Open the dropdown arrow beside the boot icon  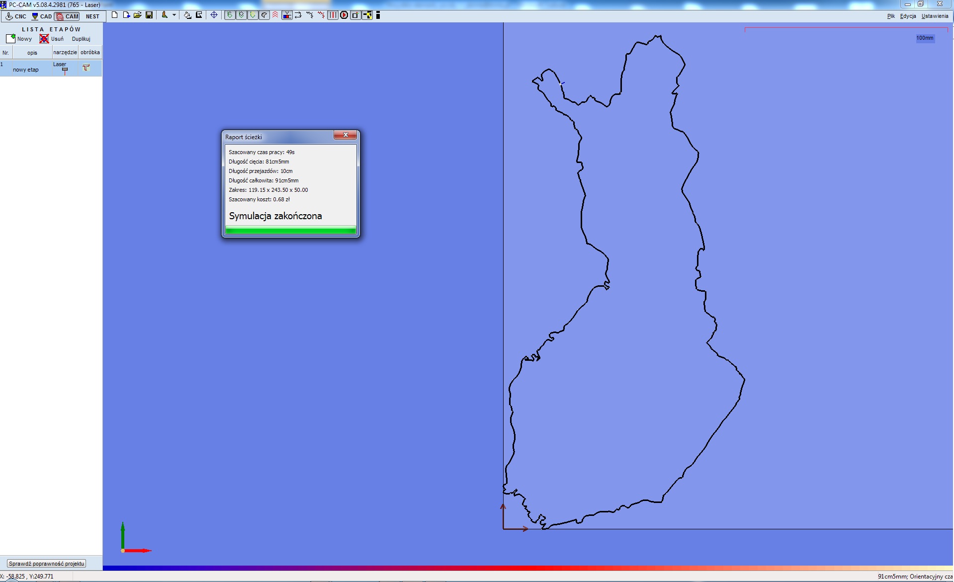pos(174,15)
